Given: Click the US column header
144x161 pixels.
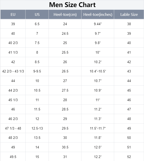Looking at the screenshot, I should pos(37,15).
